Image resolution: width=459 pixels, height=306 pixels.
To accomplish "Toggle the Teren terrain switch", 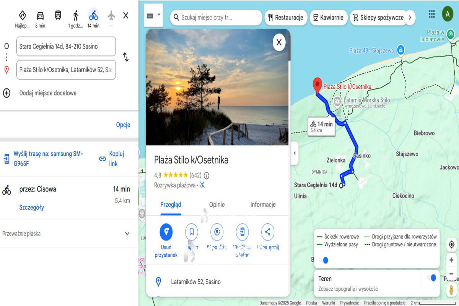I will pyautogui.click(x=431, y=278).
